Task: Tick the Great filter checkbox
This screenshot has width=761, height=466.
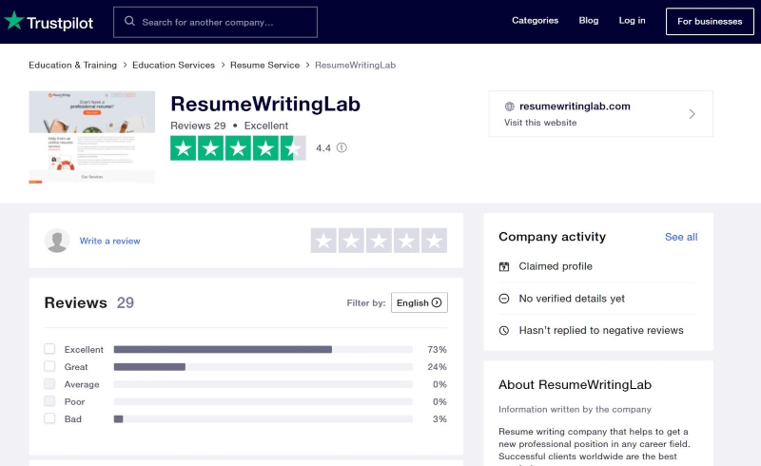Action: [49, 366]
